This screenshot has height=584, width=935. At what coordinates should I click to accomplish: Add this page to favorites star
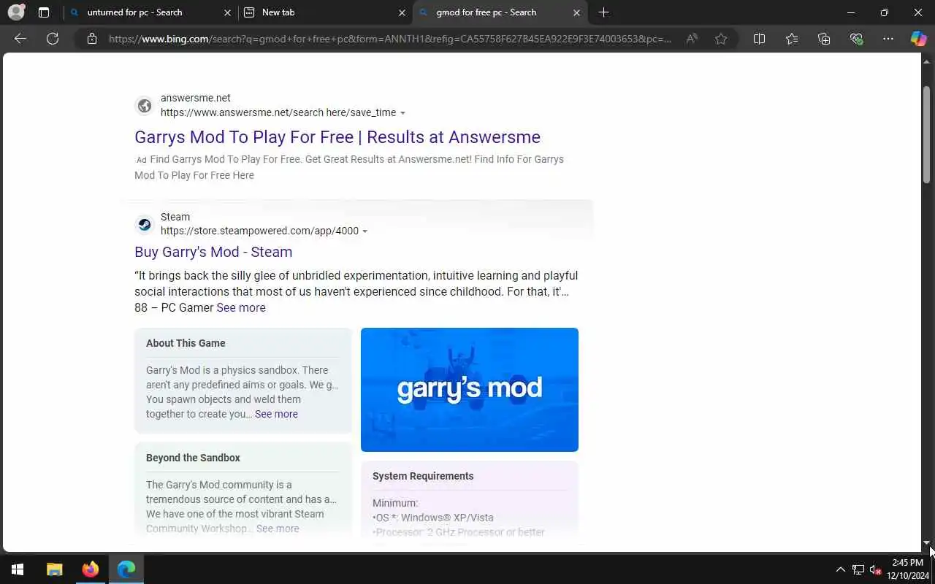(x=721, y=39)
